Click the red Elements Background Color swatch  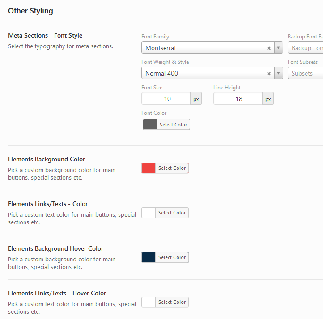point(149,168)
